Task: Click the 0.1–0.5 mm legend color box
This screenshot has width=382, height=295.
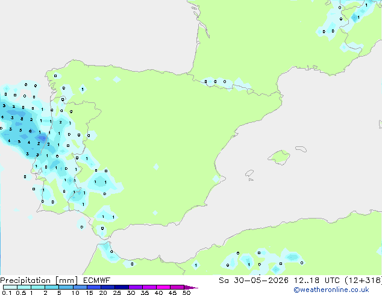Action: pos(10,287)
